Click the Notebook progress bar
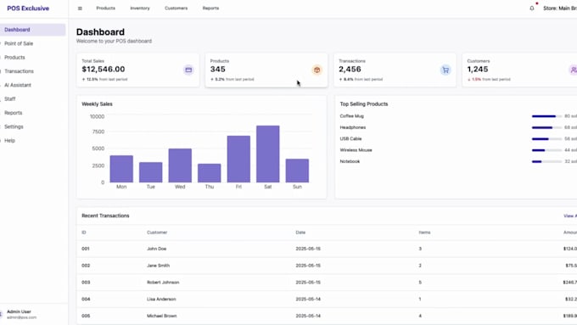The image size is (577, 325). (x=546, y=161)
